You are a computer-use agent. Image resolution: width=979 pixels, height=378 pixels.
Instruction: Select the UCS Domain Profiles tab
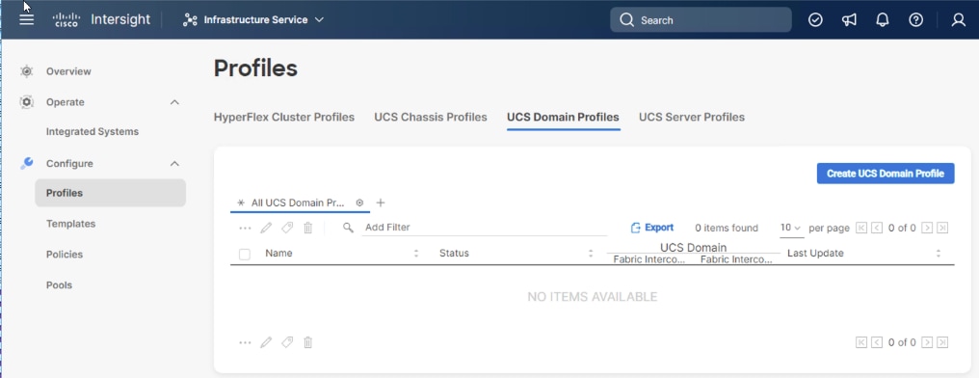click(x=563, y=117)
